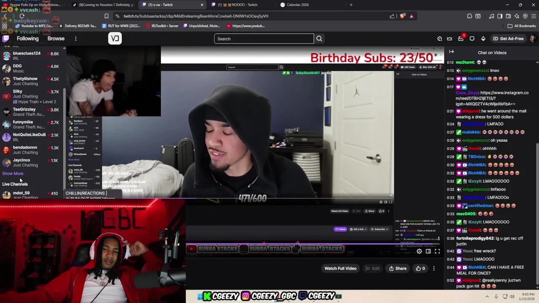The image size is (539, 303).
Task: Open the bluesclues124 channel in sidebar
Action: click(x=32, y=56)
